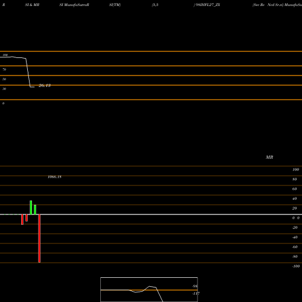This screenshot has width=302, height=302.
Task: Click the -117 label in mini chart
Action: tap(196, 294)
